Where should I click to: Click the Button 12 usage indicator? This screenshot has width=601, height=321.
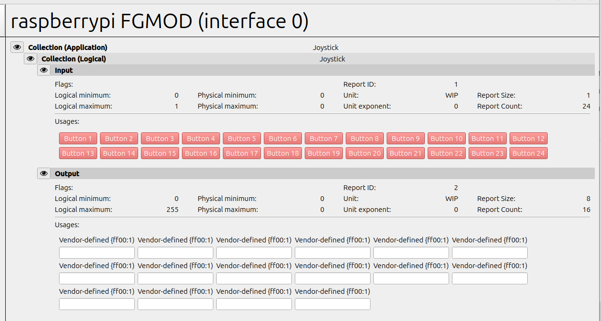[528, 139]
